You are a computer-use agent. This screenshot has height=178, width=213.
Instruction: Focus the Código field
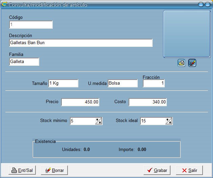[31, 25]
